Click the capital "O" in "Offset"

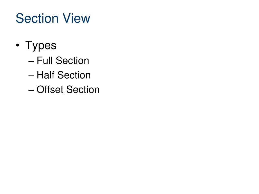[x=41, y=90]
